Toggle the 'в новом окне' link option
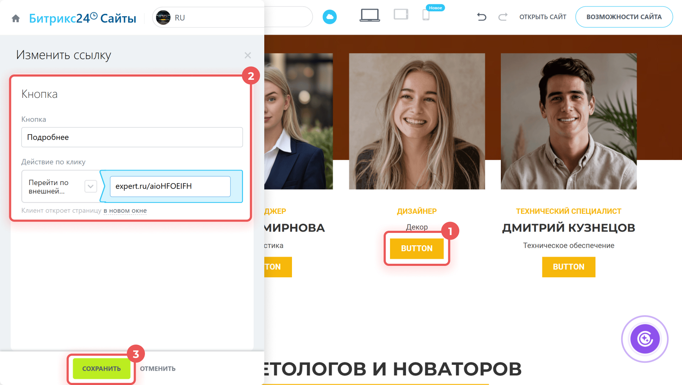Viewport: 682px width, 385px height. point(125,211)
